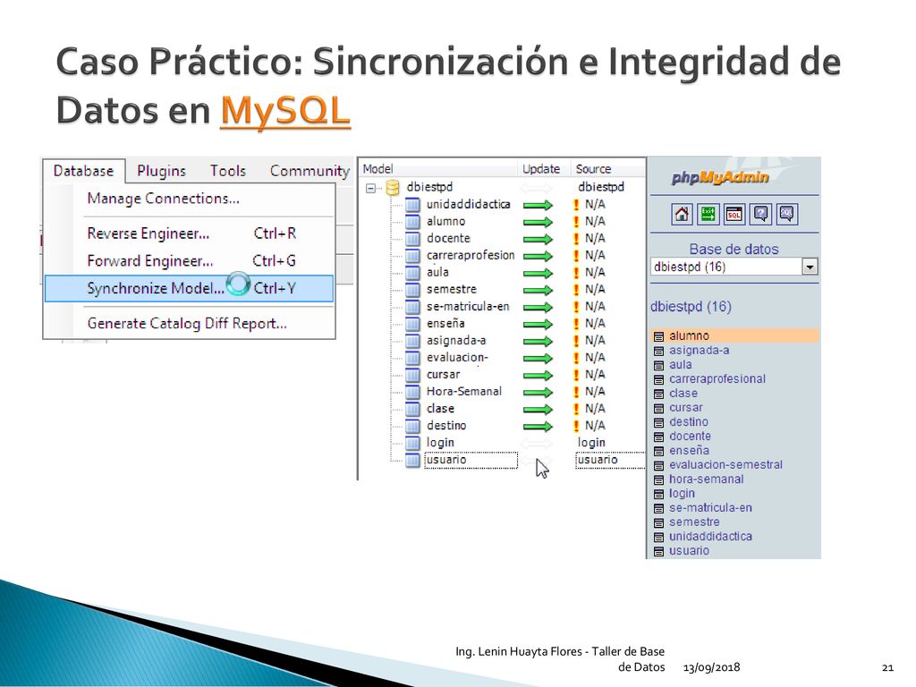Image resolution: width=916 pixels, height=687 pixels.
Task: Open the SQL documentation icon
Action: click(787, 214)
